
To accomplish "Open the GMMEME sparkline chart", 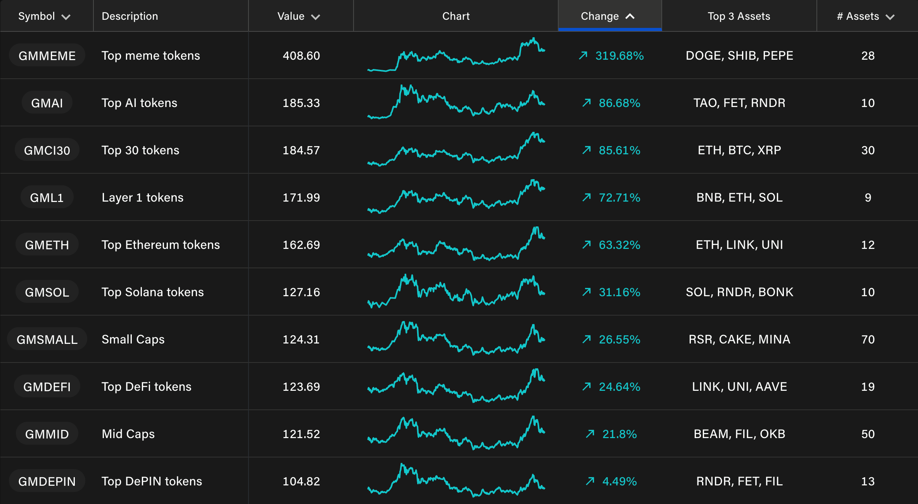I will pyautogui.click(x=456, y=55).
